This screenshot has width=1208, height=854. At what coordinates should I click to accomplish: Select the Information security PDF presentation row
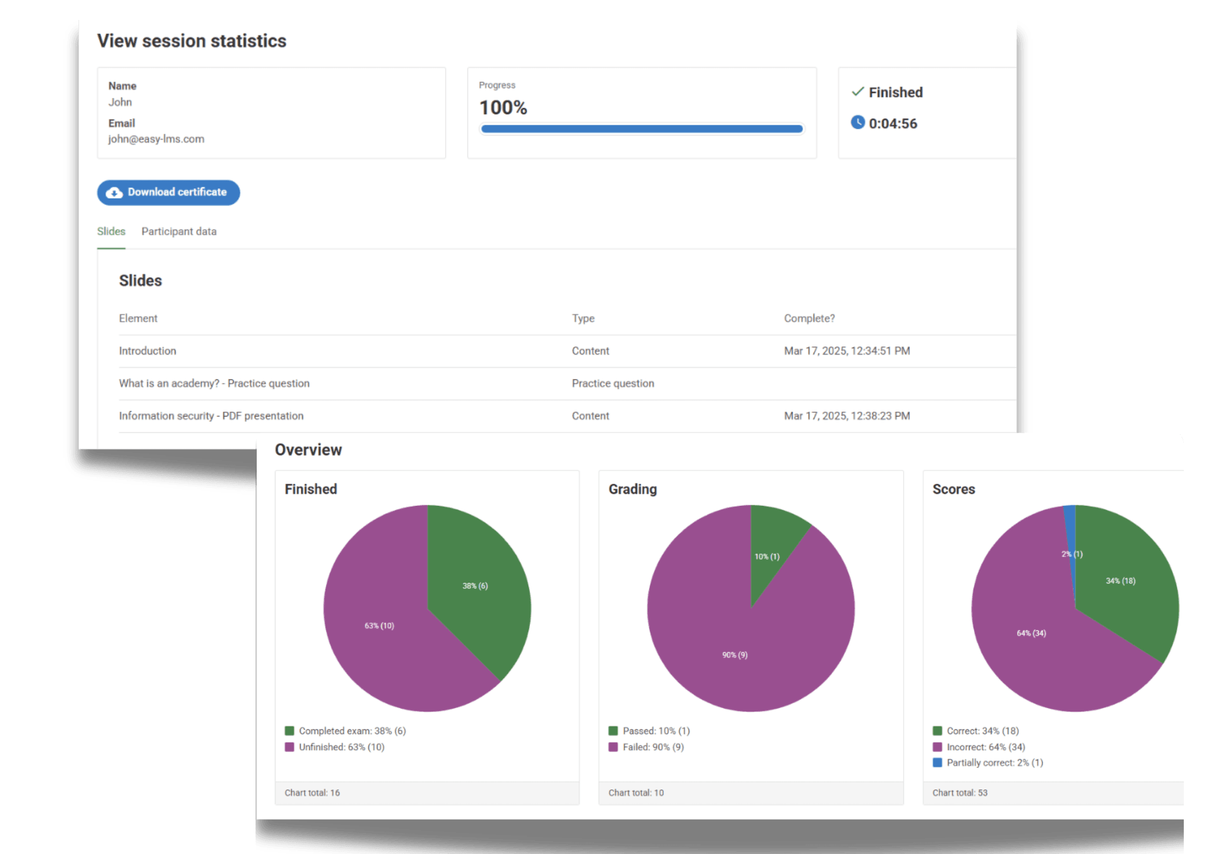pyautogui.click(x=211, y=416)
